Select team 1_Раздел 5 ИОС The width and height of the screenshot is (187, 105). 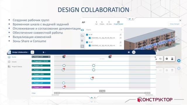click(x=41, y=74)
